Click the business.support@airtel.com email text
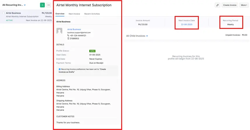Screen dimensions: 250x130 pyautogui.click(x=79, y=32)
